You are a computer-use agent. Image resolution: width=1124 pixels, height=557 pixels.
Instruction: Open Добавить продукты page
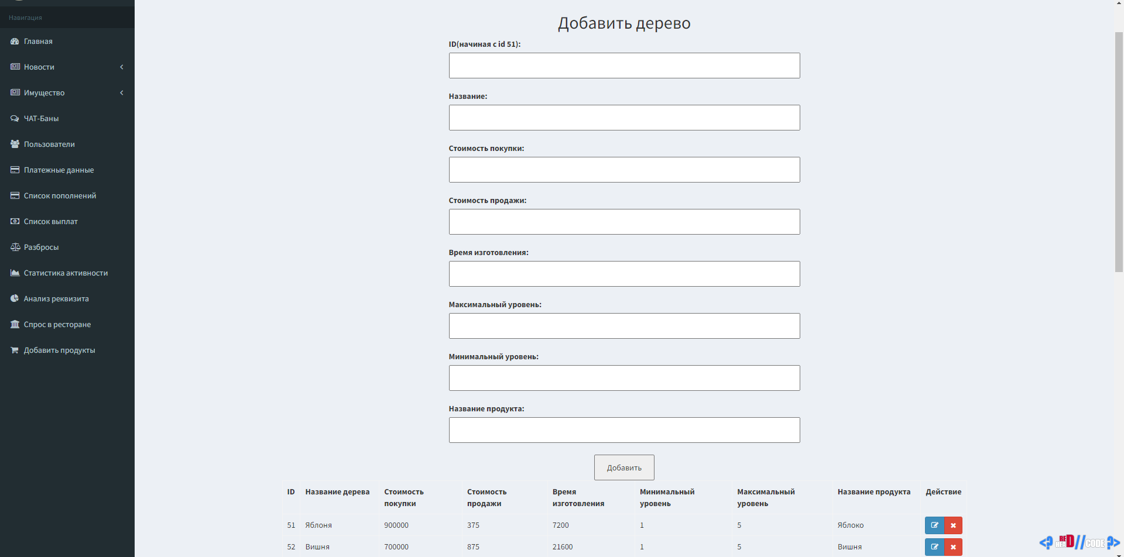67,350
